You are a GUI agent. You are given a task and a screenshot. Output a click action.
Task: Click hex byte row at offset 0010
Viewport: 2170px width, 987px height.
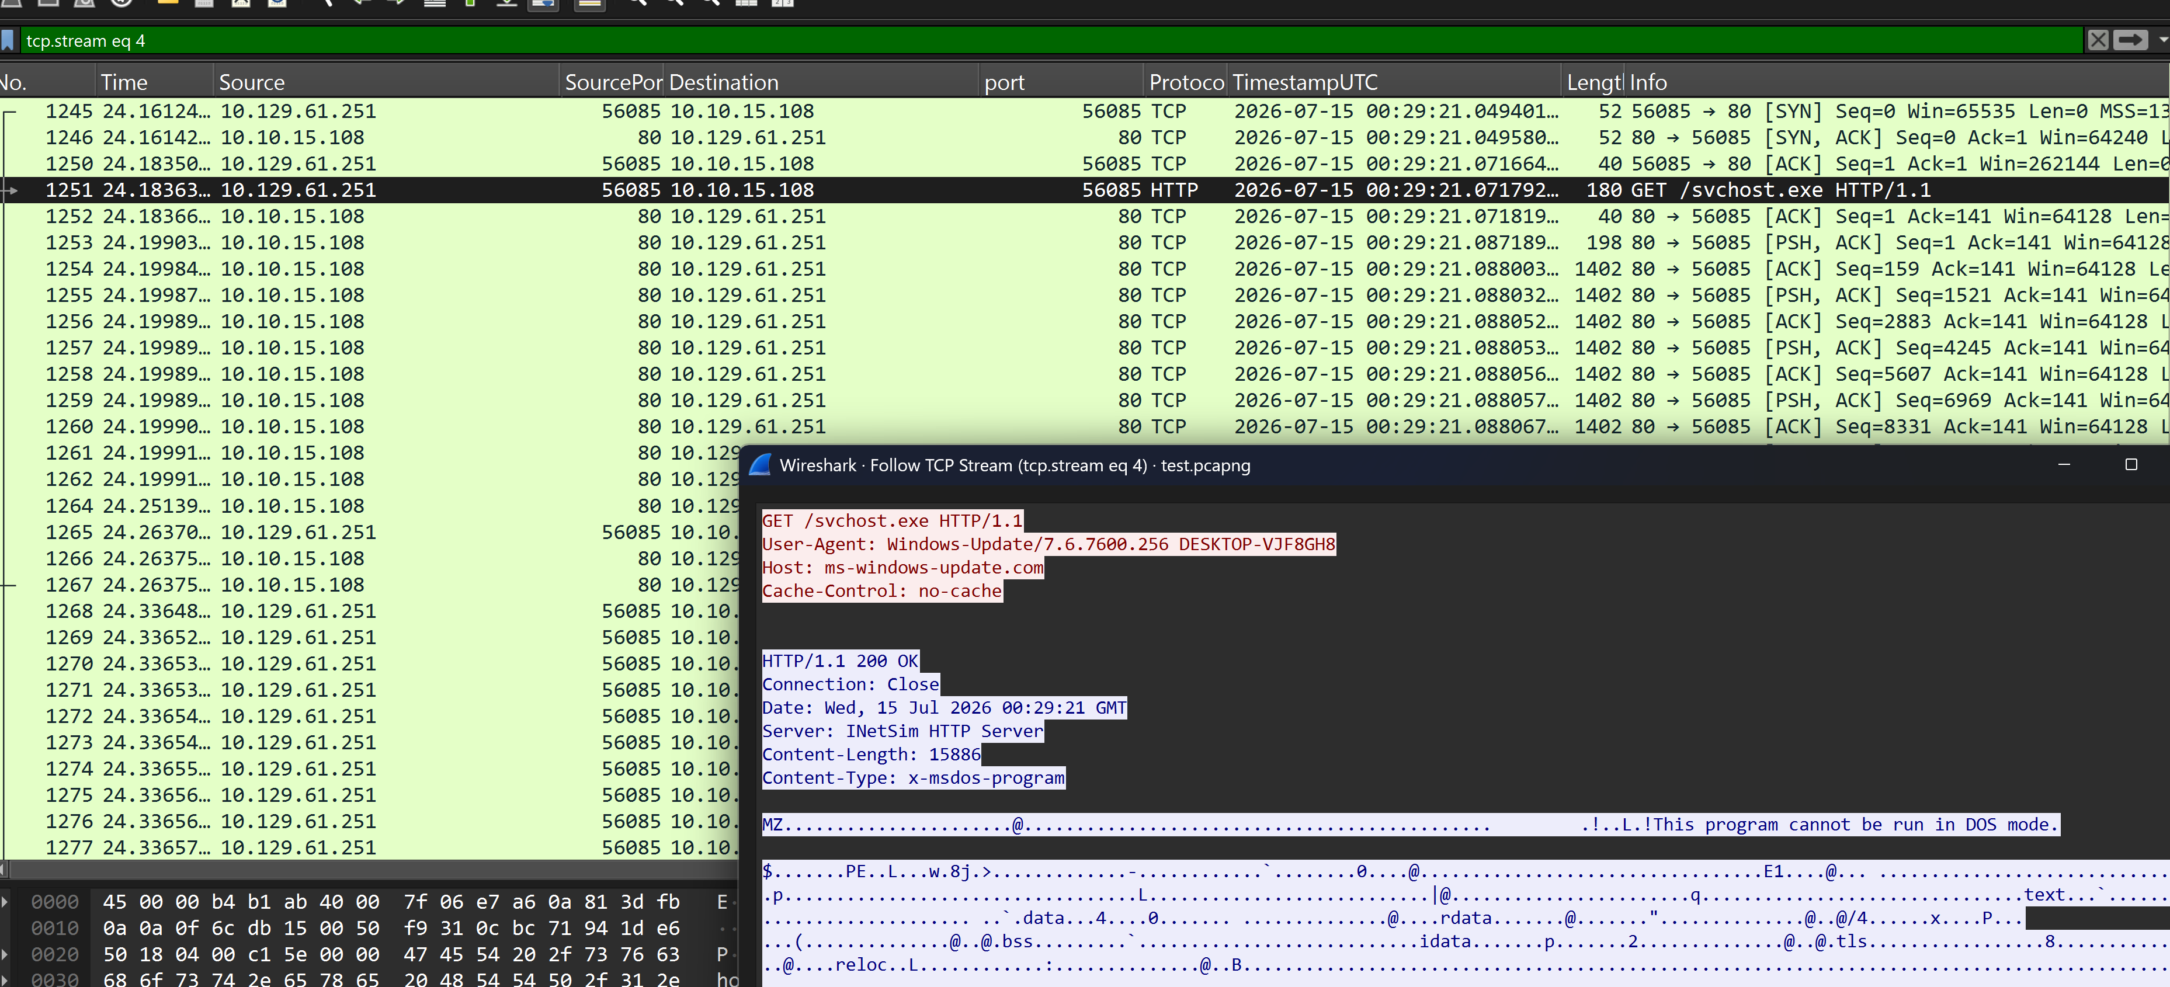click(x=391, y=928)
